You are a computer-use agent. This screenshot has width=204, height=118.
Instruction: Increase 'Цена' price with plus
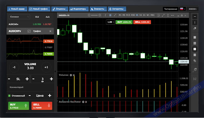[49, 96]
